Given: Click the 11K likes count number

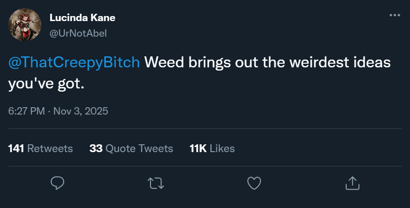Looking at the screenshot, I should point(198,148).
